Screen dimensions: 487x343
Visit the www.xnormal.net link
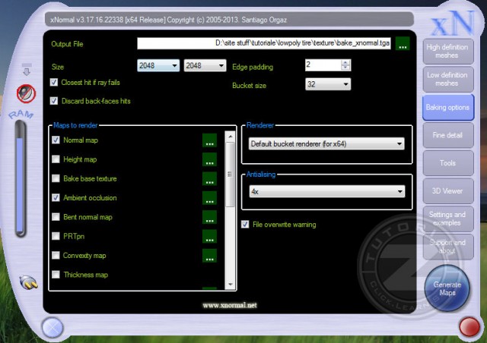230,305
